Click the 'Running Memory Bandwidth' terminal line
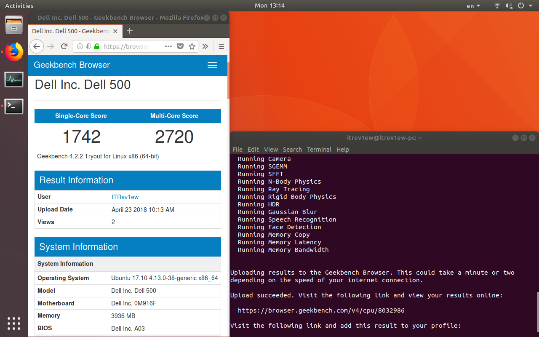This screenshot has height=337, width=539. coord(283,250)
